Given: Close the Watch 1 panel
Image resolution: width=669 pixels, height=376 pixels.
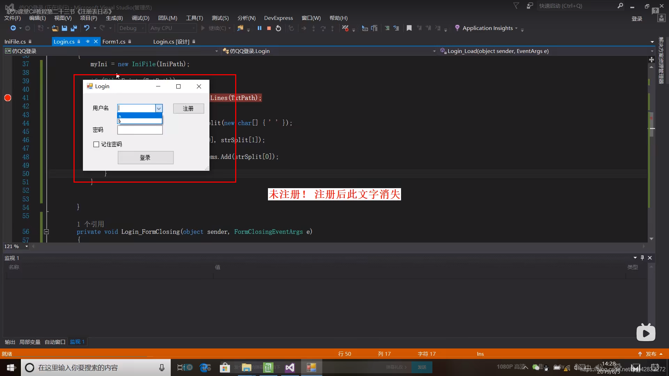Looking at the screenshot, I should coord(650,258).
